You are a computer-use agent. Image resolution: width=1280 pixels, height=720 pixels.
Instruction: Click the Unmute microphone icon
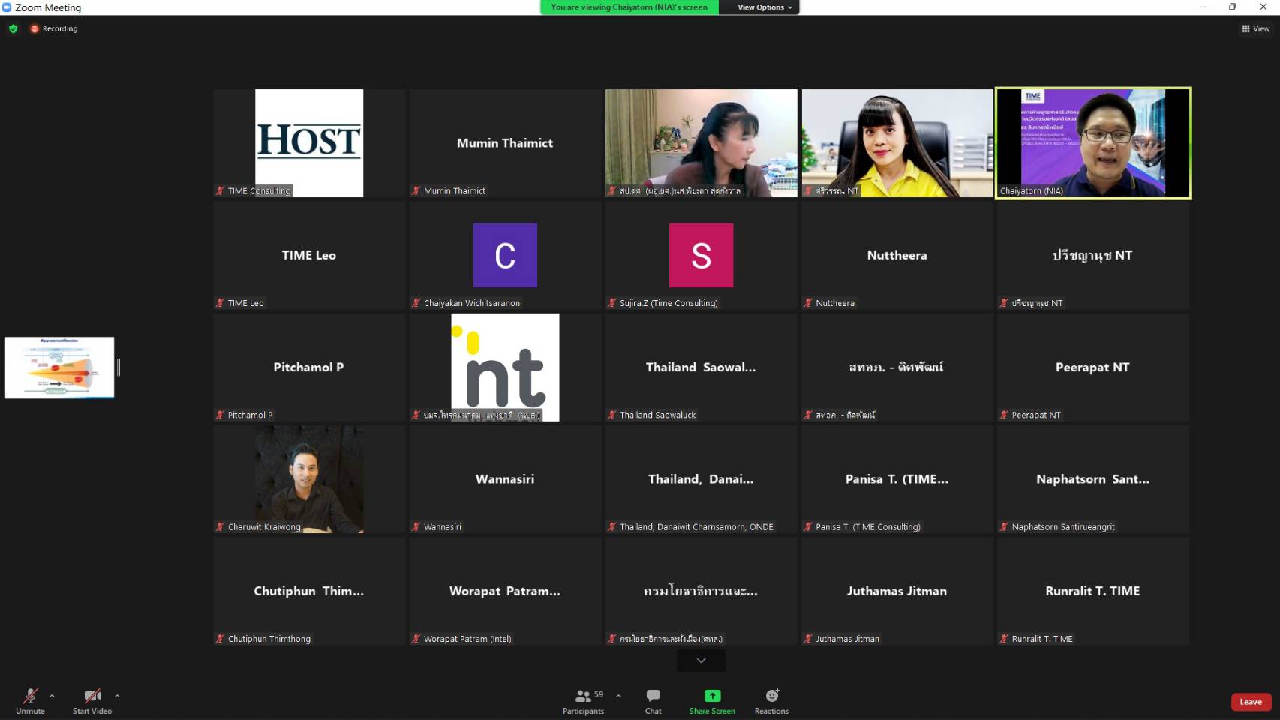(30, 697)
